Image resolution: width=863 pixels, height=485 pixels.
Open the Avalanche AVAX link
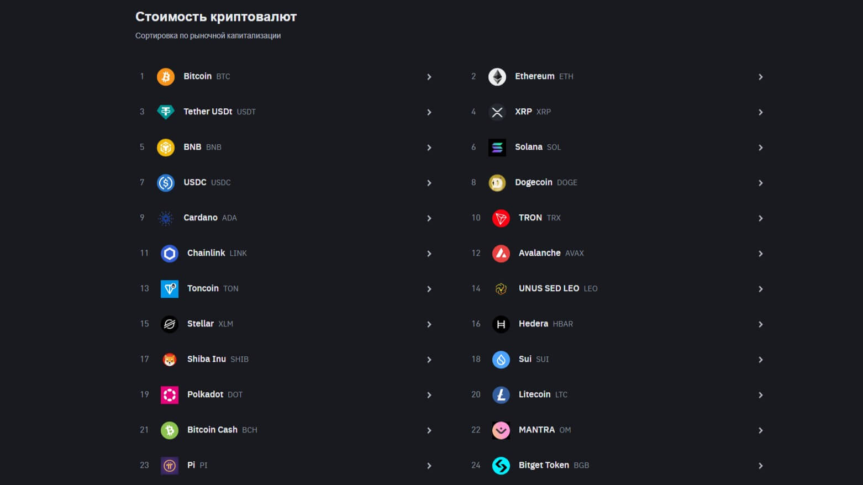point(540,253)
